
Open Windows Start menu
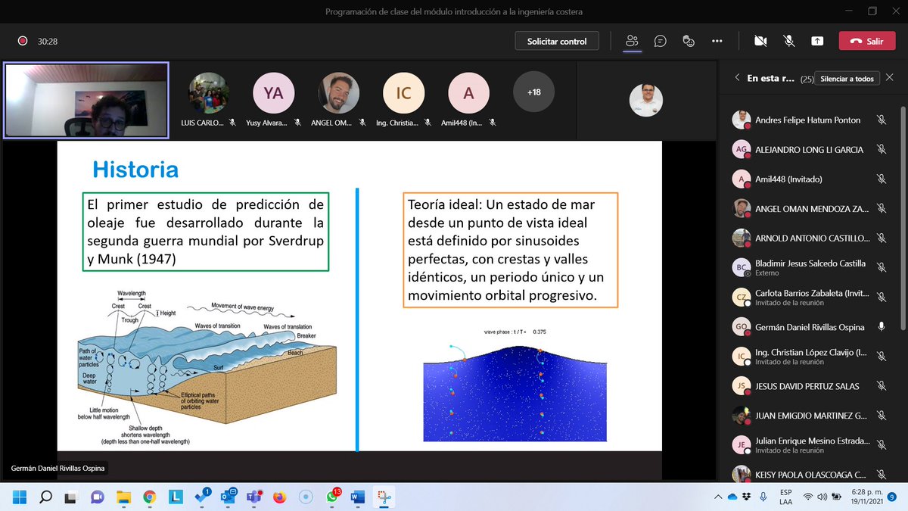(x=20, y=497)
